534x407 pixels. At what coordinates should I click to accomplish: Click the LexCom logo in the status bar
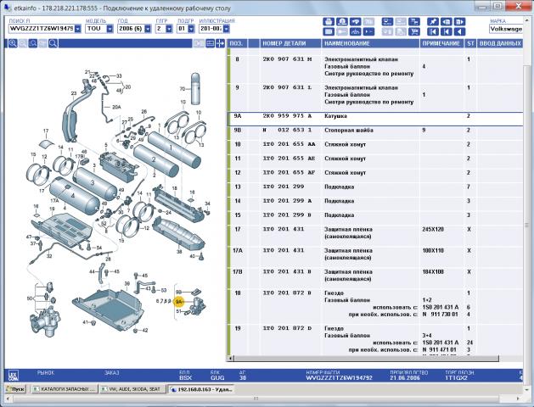pos(14,376)
